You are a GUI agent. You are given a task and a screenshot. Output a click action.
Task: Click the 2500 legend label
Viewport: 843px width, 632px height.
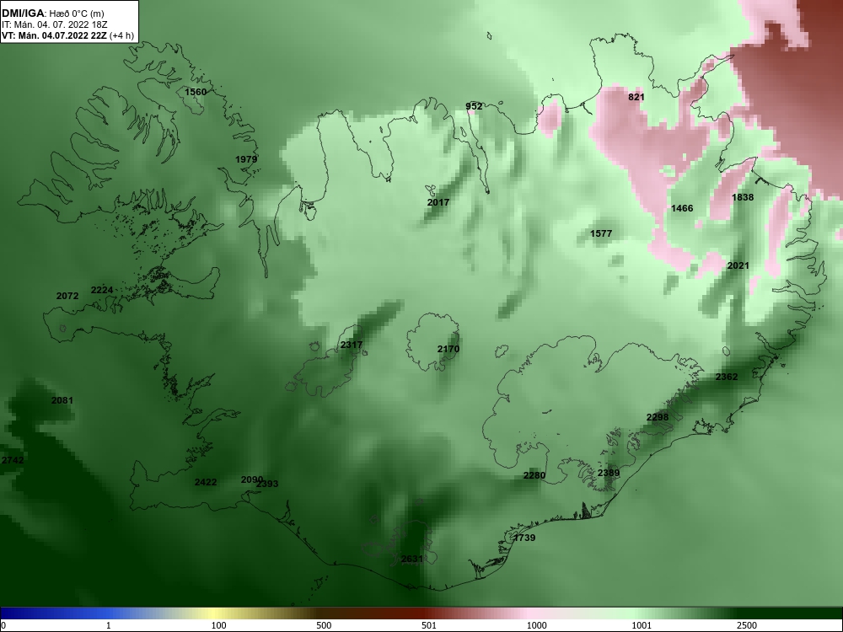[747, 625]
